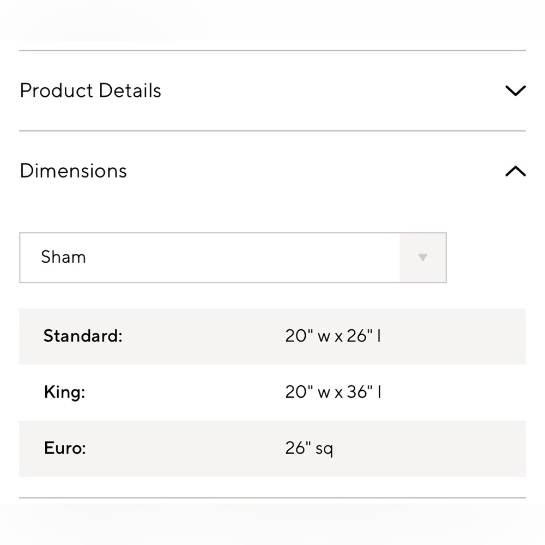This screenshot has height=545, width=545.
Task: Expand the Product Details chevron
Action: coord(516,90)
